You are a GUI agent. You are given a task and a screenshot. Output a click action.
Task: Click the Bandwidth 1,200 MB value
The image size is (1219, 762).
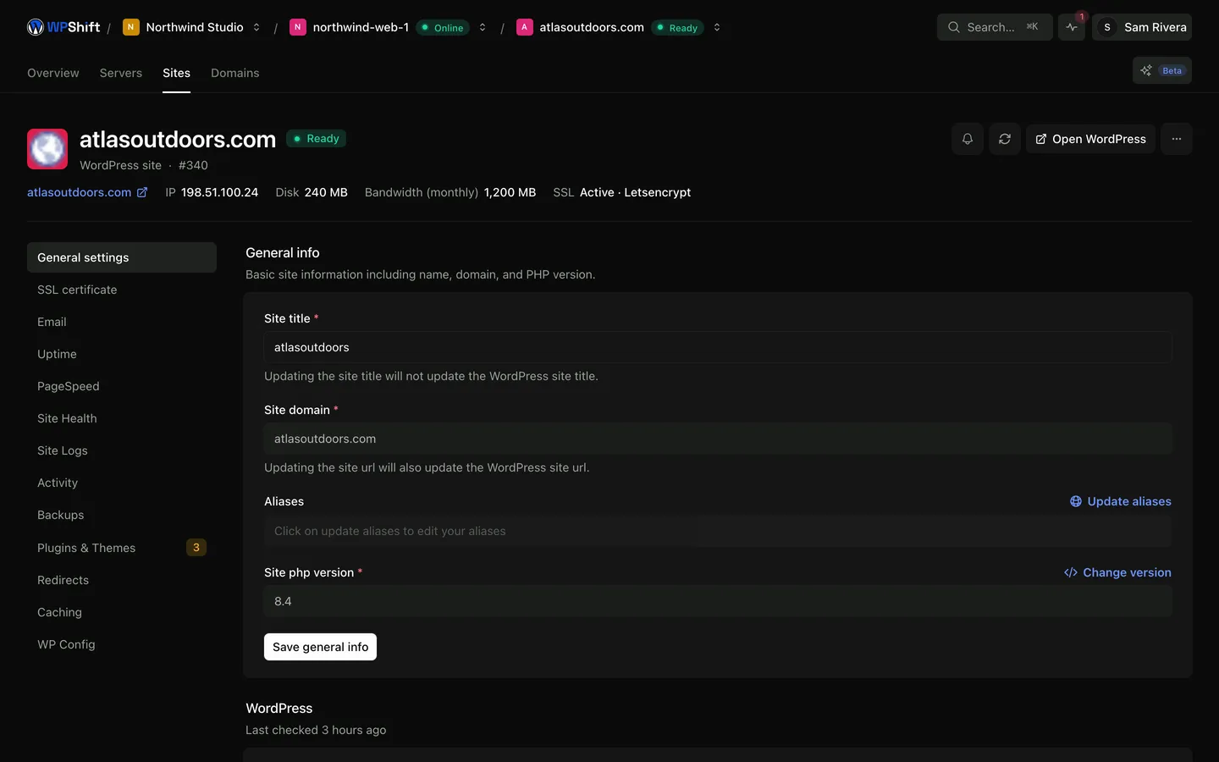[x=510, y=192]
